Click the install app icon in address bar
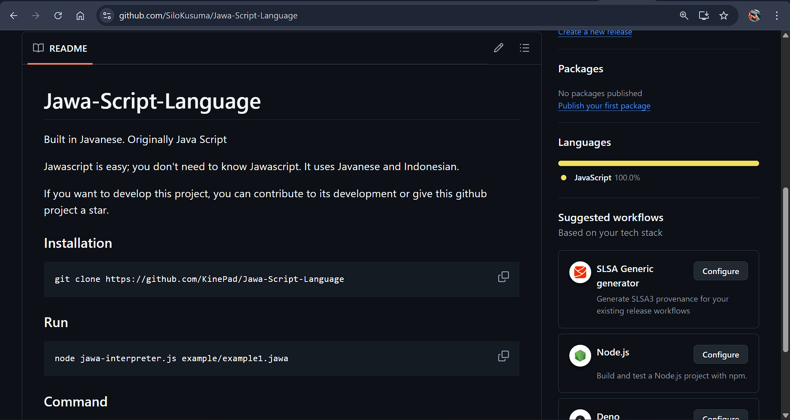 (x=704, y=16)
